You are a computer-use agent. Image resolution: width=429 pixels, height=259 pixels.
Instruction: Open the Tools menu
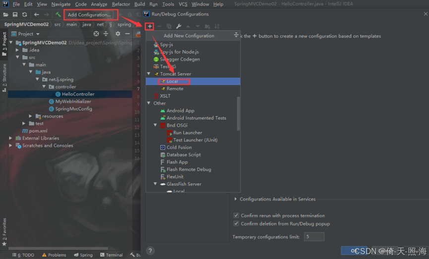click(168, 4)
